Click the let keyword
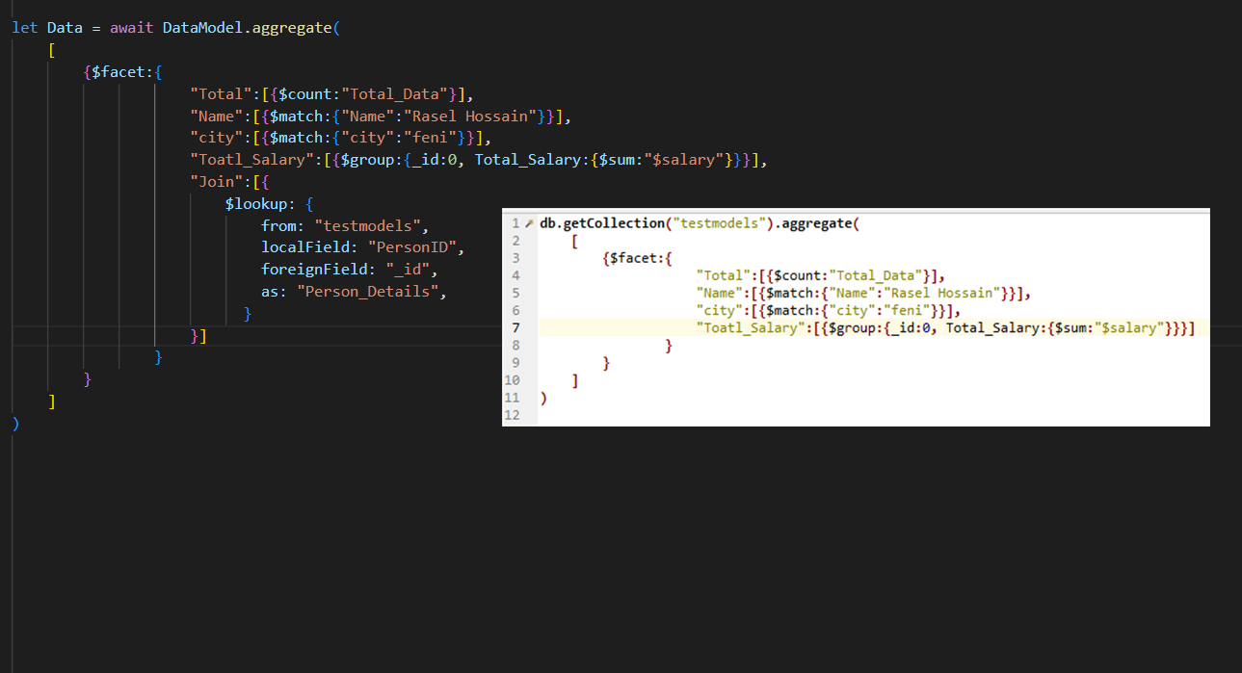 point(25,28)
